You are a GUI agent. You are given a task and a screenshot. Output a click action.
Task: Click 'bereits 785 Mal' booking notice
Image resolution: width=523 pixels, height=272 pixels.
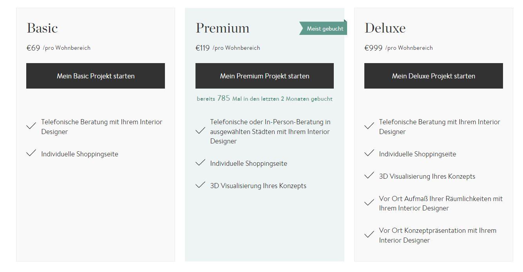(x=264, y=99)
